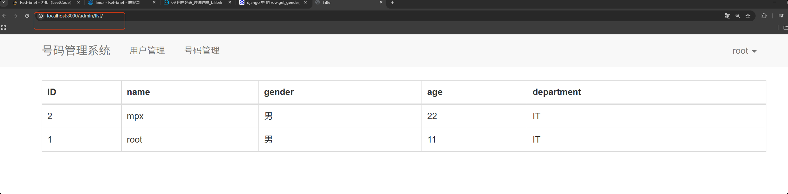
Task: Go to the 号码管理 page
Action: coord(202,50)
